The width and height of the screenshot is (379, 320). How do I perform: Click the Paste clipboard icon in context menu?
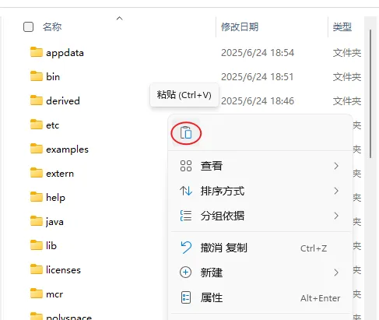(x=186, y=132)
